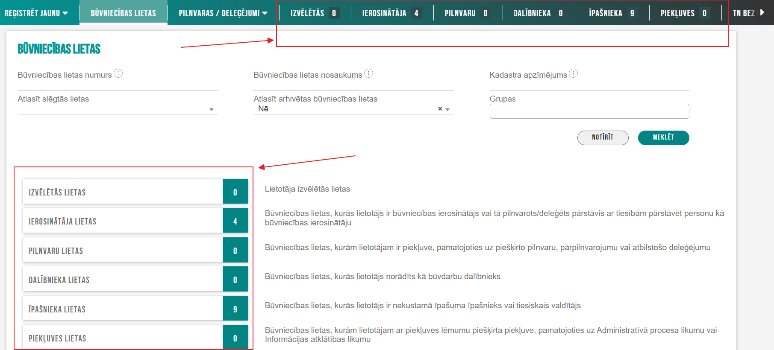Click the description about būvdarbu dalībnieks

pyautogui.click(x=383, y=276)
